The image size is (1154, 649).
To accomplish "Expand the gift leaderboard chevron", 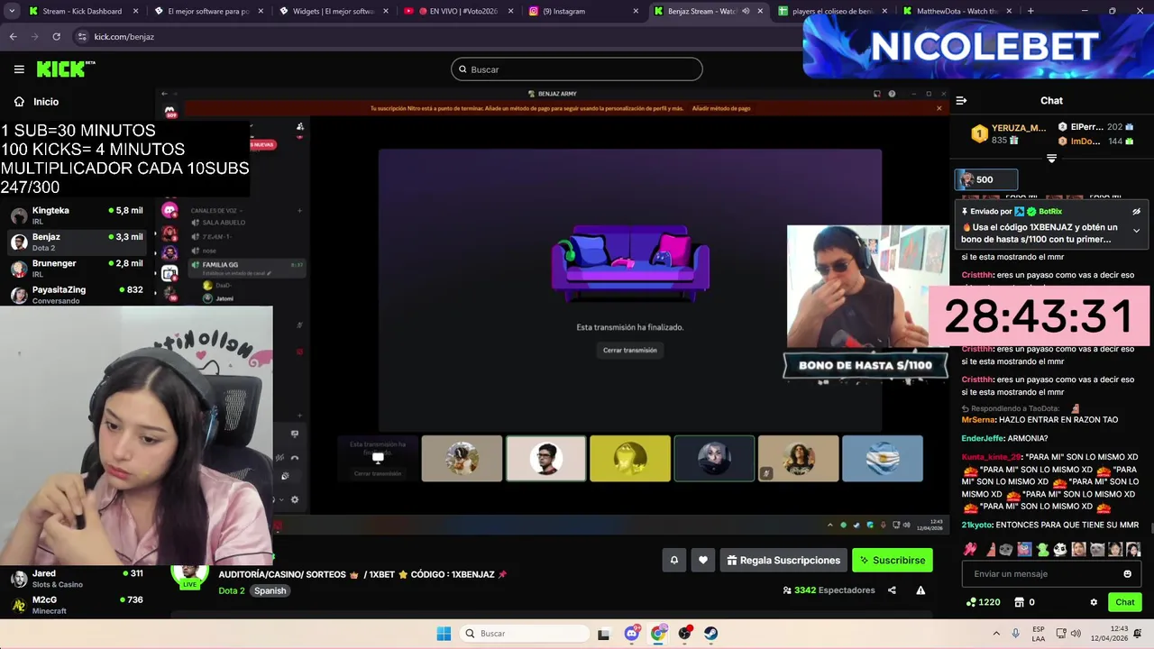I will point(1051,159).
